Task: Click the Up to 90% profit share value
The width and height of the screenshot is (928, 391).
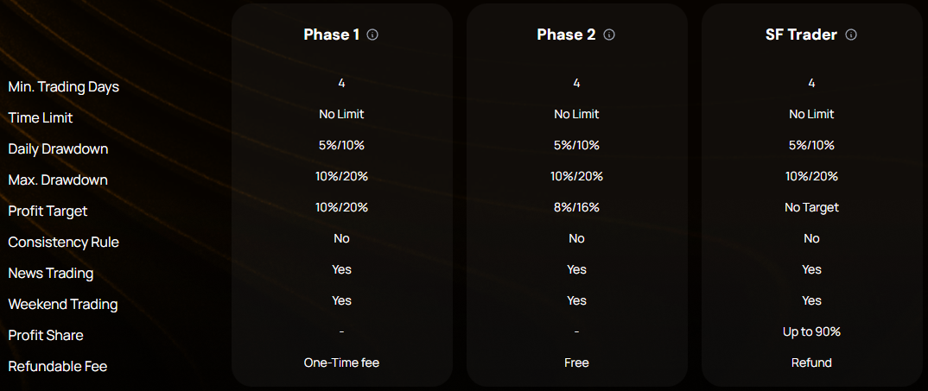Action: [x=811, y=331]
